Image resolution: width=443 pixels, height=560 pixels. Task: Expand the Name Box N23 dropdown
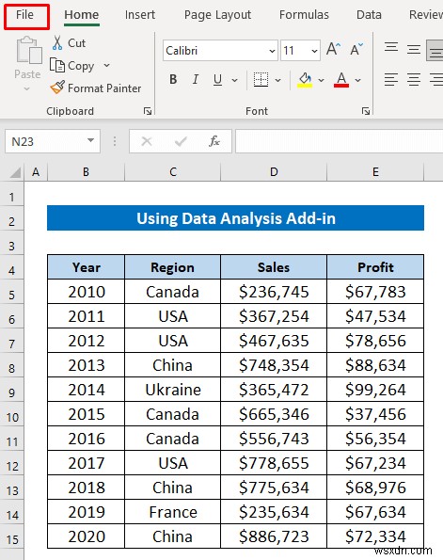pyautogui.click(x=90, y=141)
